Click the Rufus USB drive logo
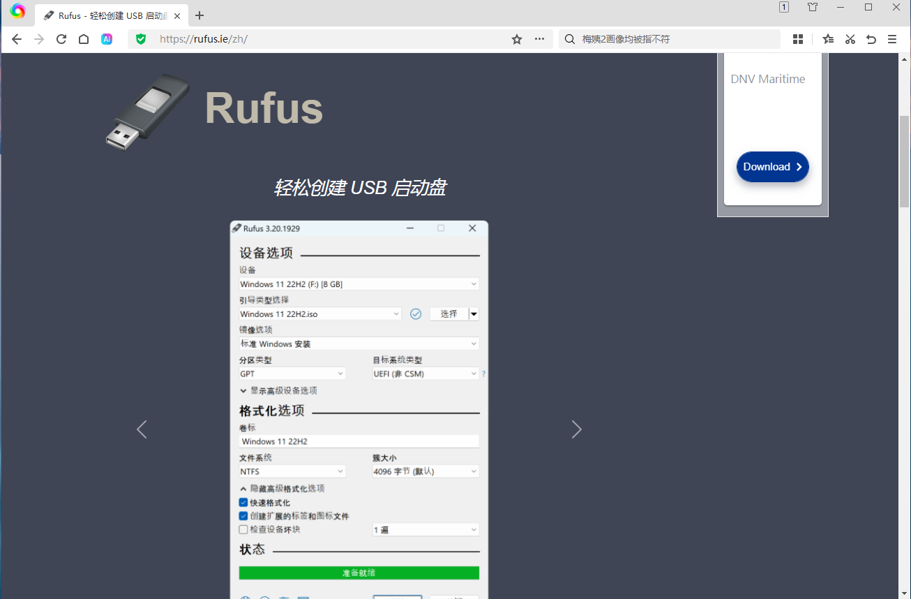911x599 pixels. coord(147,112)
